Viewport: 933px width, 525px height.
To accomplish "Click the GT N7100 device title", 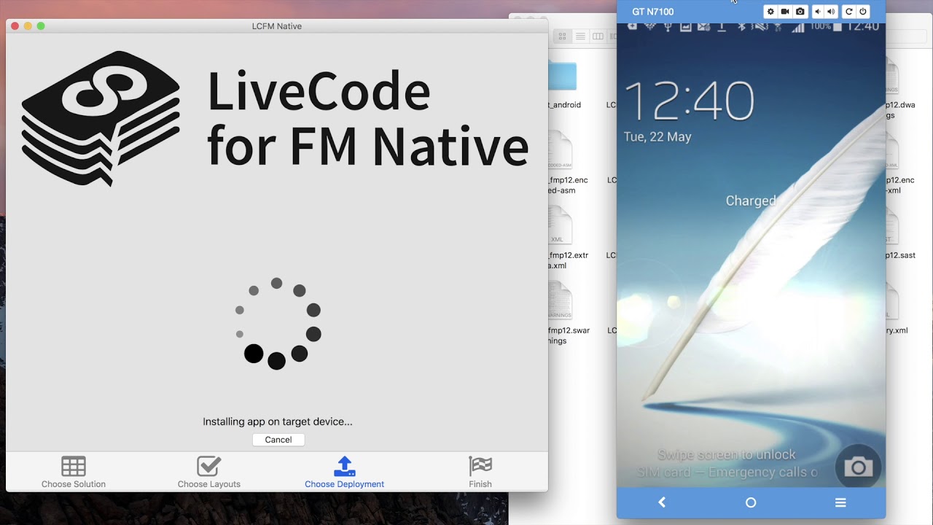I will 653,12.
